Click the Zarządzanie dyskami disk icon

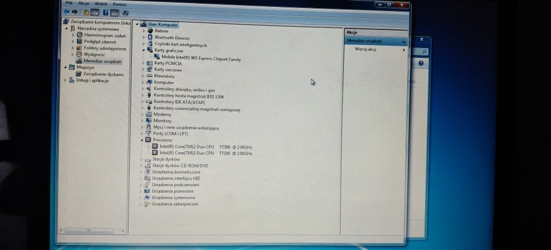79,74
